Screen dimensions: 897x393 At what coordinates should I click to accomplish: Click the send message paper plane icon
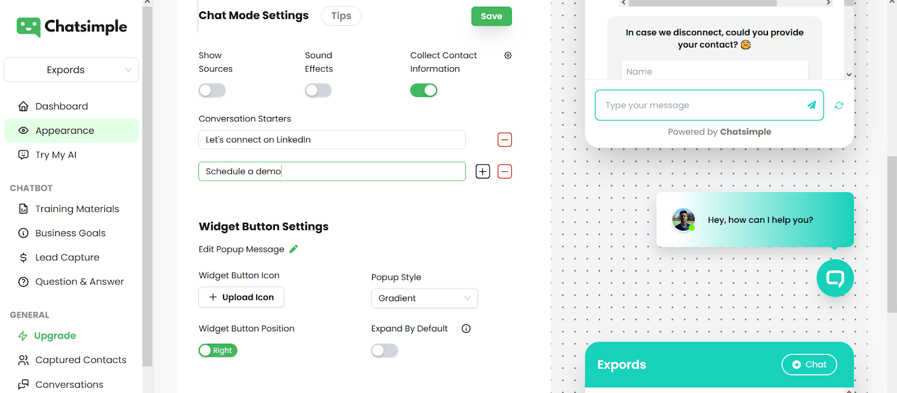click(x=811, y=105)
